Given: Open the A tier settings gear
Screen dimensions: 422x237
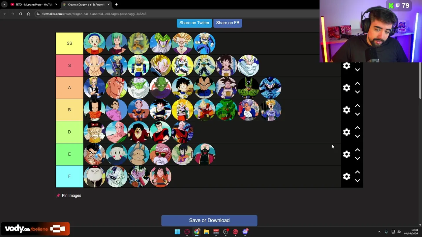Looking at the screenshot, I should click(347, 88).
